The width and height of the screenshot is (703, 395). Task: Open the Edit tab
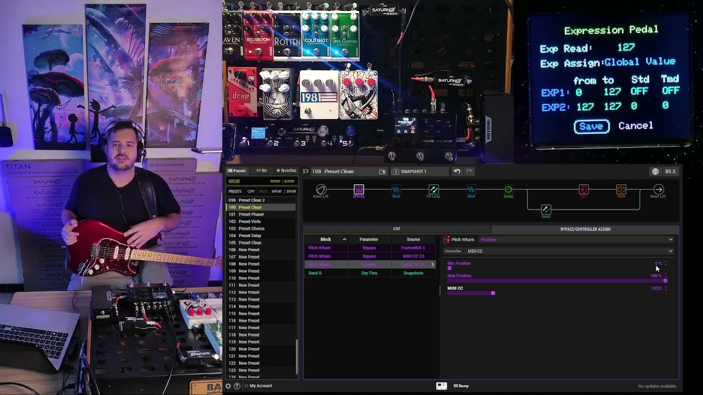[397, 229]
